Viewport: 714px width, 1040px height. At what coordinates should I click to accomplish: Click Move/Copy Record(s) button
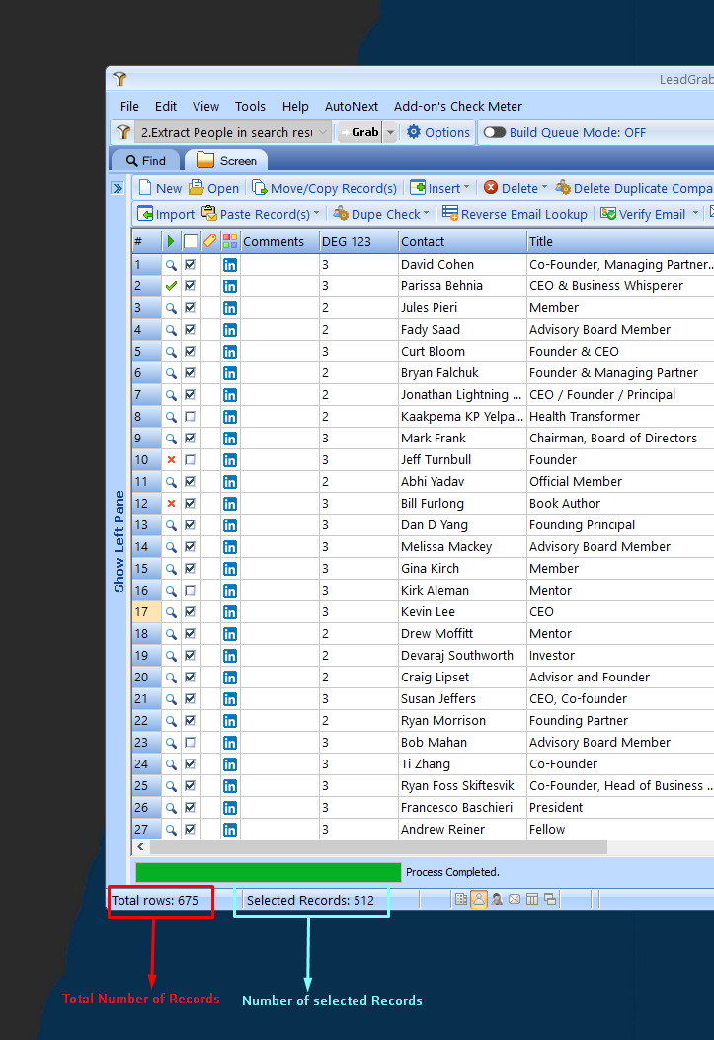click(325, 188)
